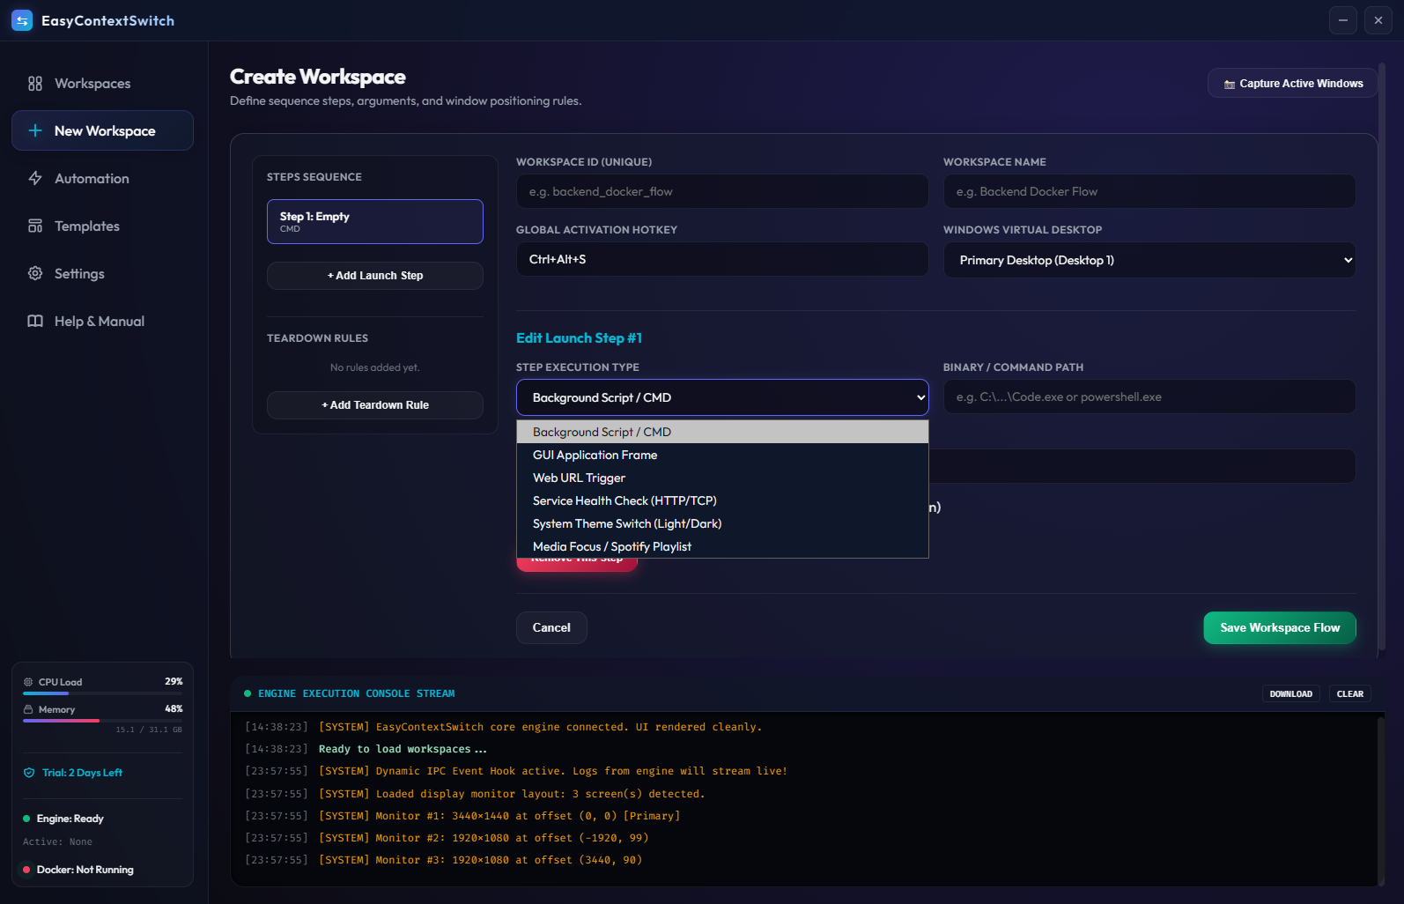Click the Templates layout icon

(35, 226)
